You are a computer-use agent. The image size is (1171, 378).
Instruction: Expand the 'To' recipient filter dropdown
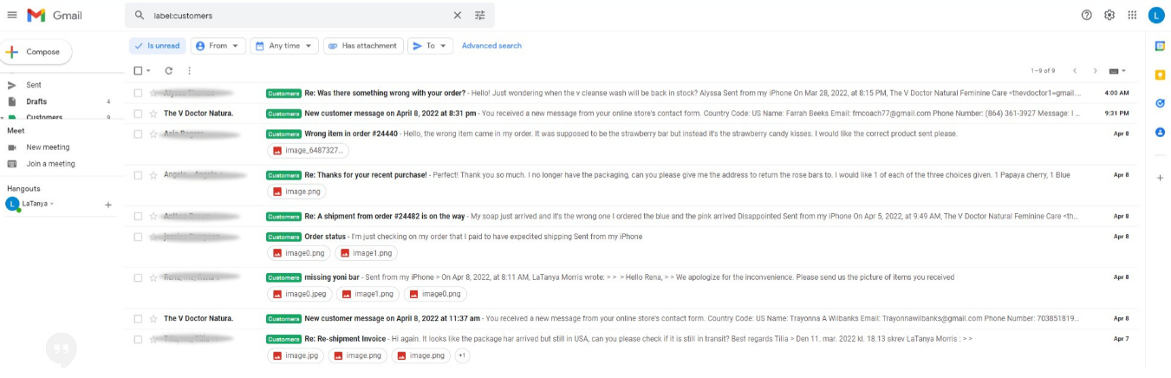click(430, 46)
